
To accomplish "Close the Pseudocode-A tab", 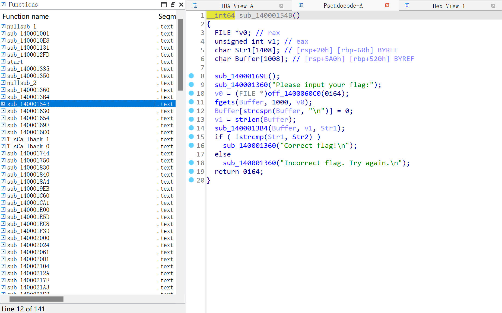I will [387, 5].
